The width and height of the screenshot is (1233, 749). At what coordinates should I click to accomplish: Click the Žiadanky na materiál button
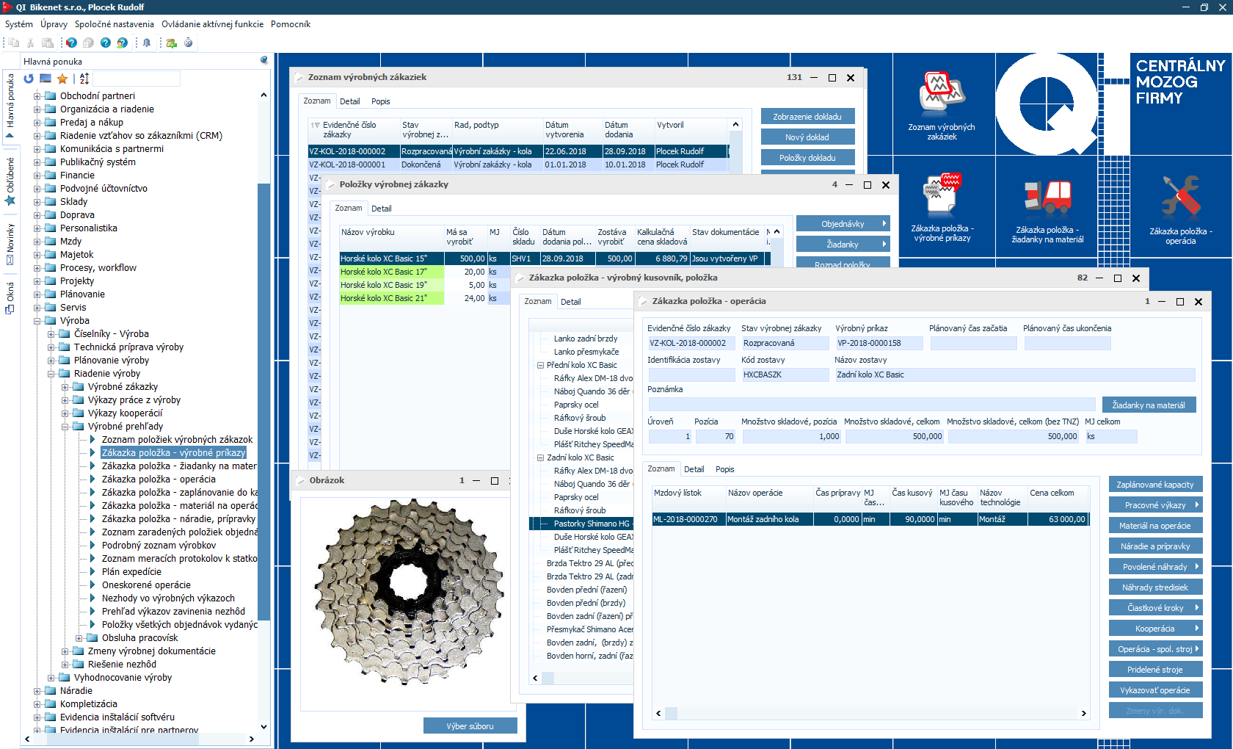coord(1148,405)
